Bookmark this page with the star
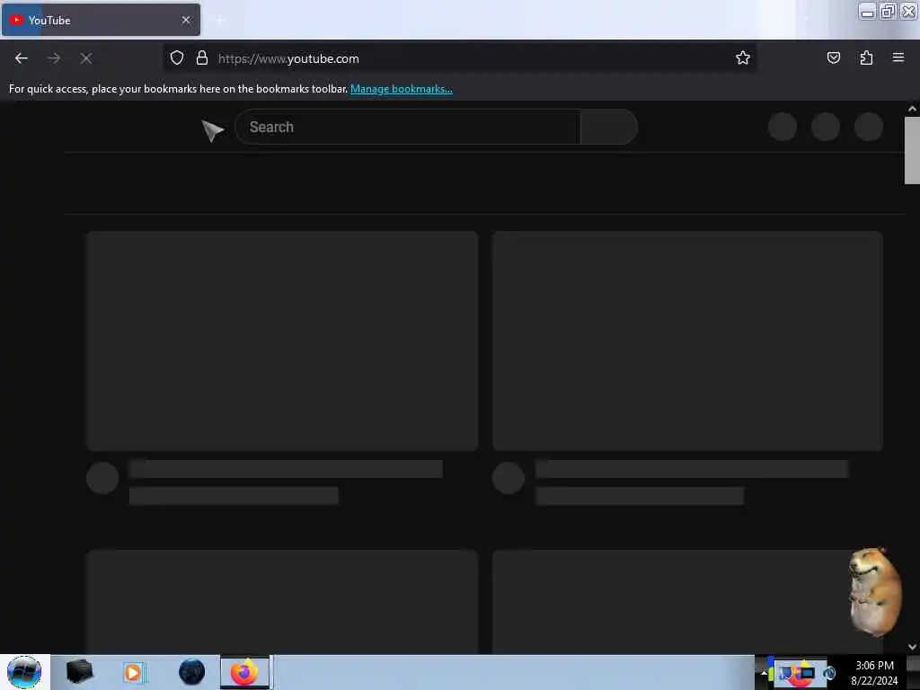Screen dimensions: 920x690 pos(743,57)
